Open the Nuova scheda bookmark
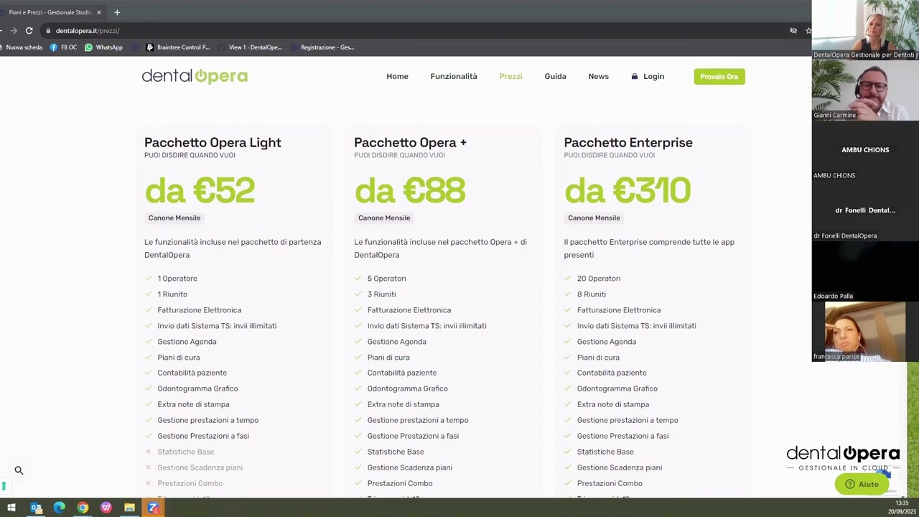Image resolution: width=919 pixels, height=517 pixels. pos(22,47)
